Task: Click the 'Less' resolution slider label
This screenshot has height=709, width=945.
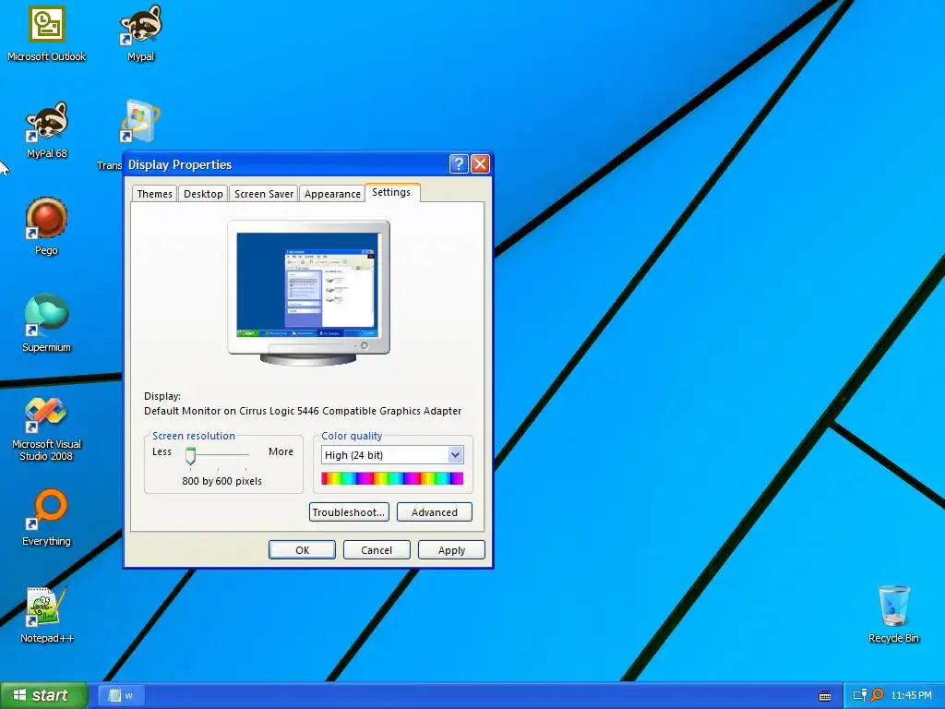Action: [x=161, y=451]
